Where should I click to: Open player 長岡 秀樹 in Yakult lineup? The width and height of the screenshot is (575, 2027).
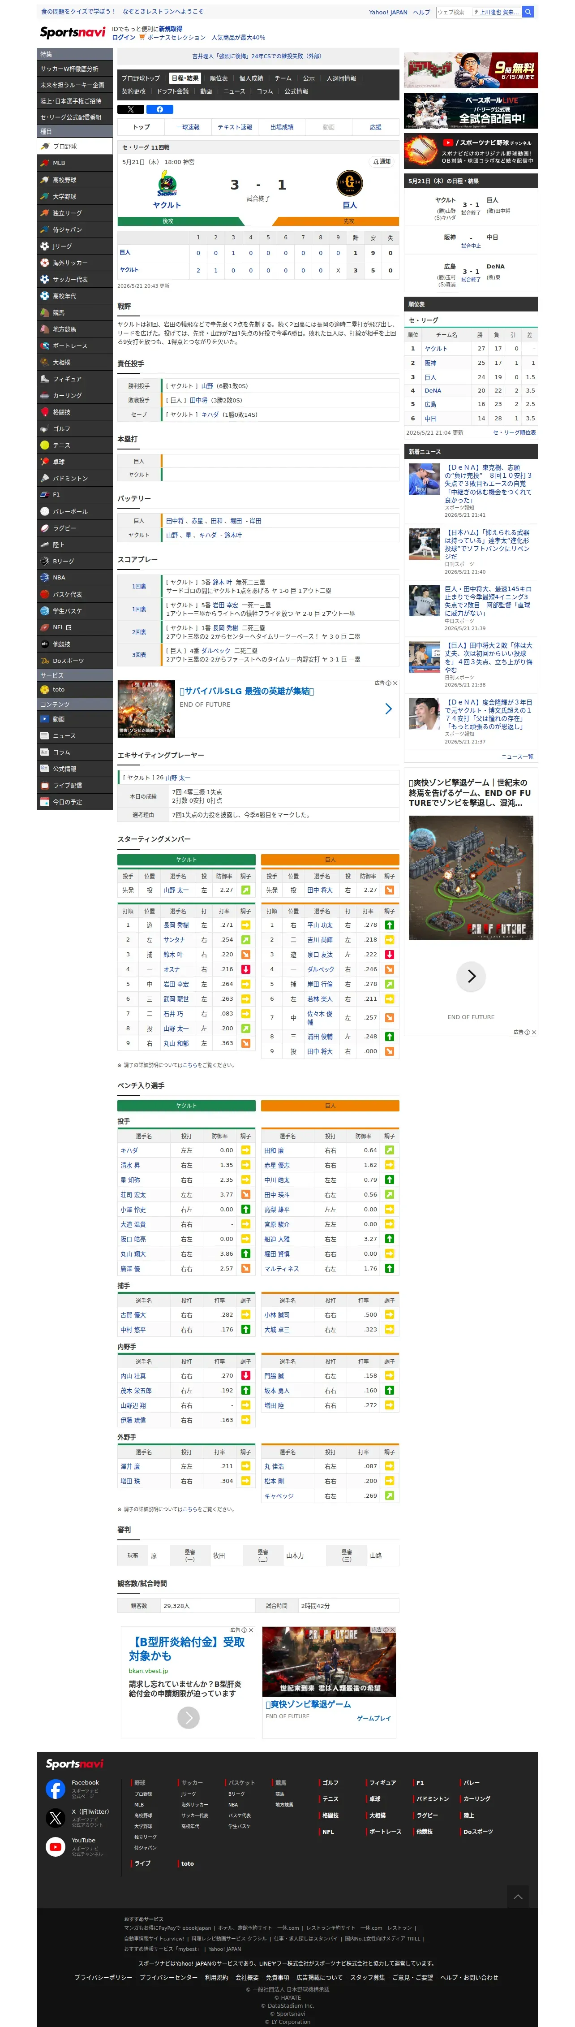coord(176,925)
